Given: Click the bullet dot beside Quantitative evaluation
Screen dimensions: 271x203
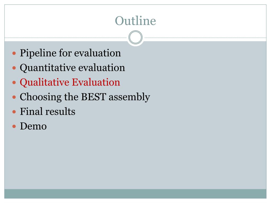Looking at the screenshot, I should (x=14, y=68).
